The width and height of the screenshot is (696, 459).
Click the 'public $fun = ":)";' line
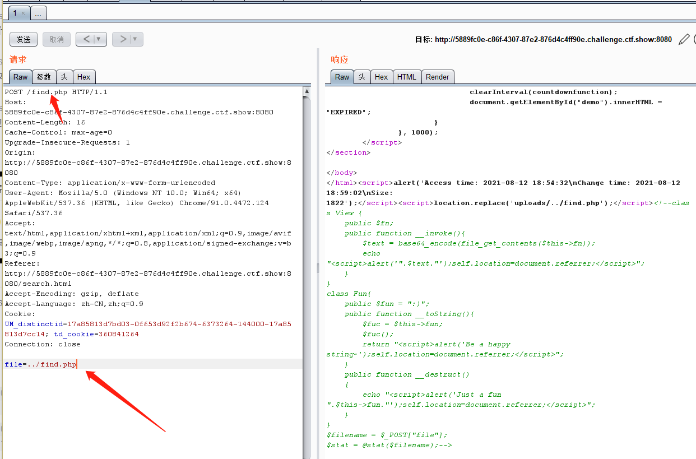[387, 303]
